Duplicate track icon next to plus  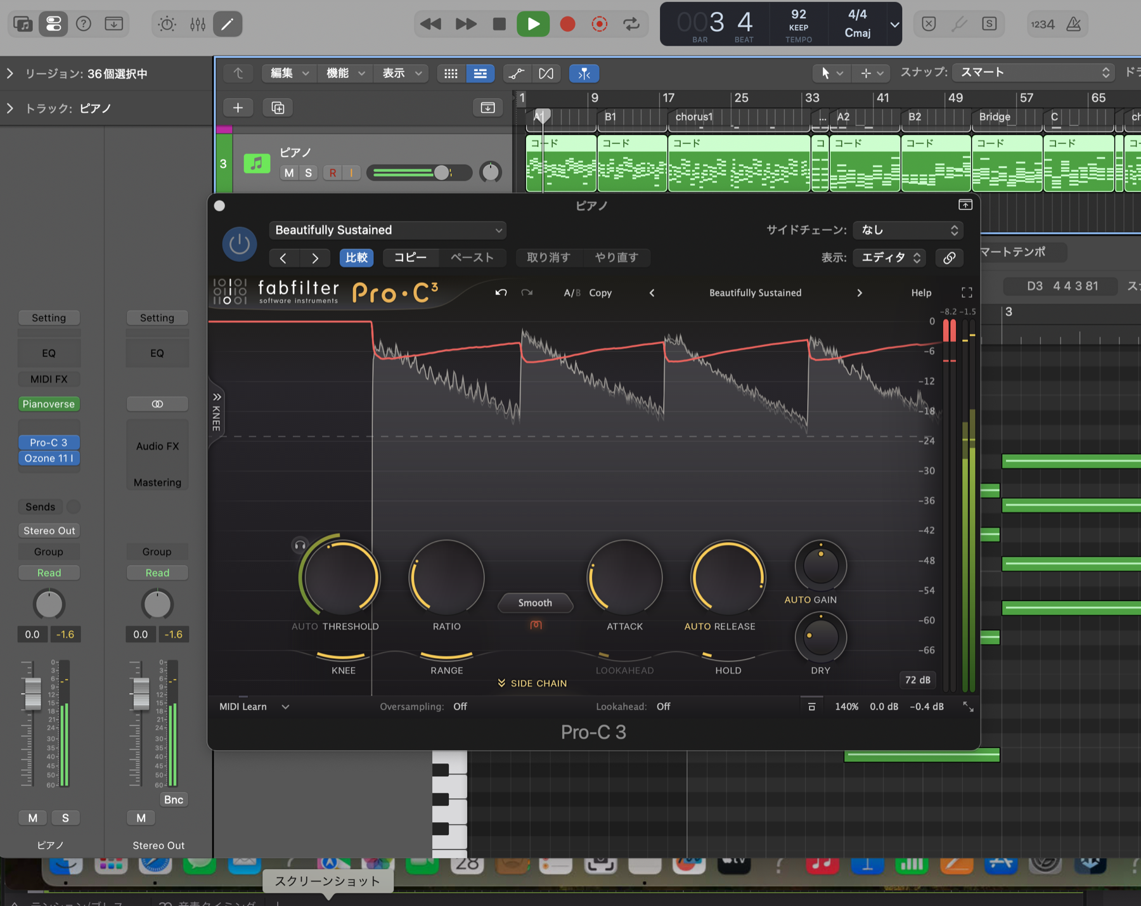click(278, 108)
